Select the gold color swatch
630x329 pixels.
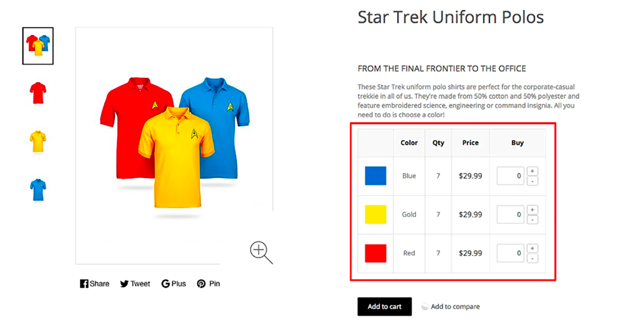pyautogui.click(x=376, y=214)
